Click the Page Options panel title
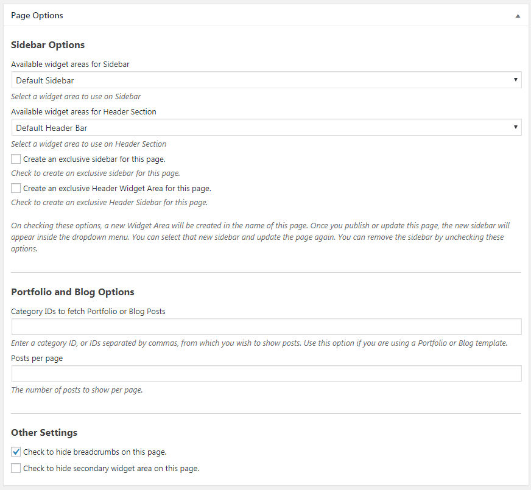 (37, 15)
